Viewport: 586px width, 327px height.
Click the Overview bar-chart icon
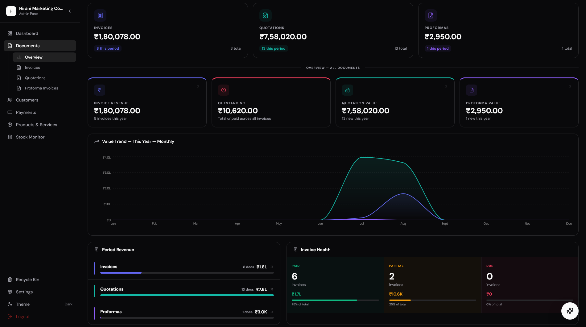click(19, 57)
